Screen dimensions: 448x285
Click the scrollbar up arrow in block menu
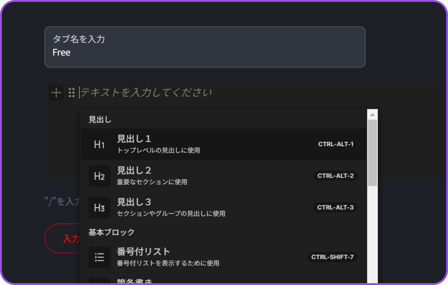coord(372,114)
